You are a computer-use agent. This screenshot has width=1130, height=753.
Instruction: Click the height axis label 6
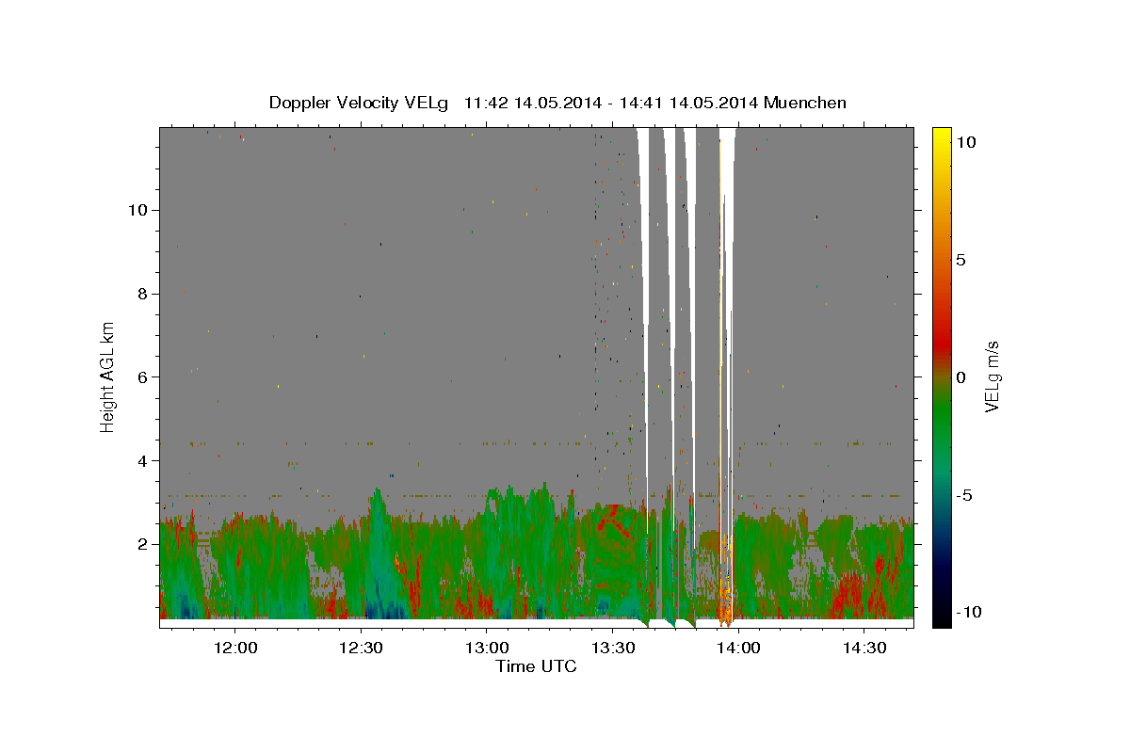(142, 377)
